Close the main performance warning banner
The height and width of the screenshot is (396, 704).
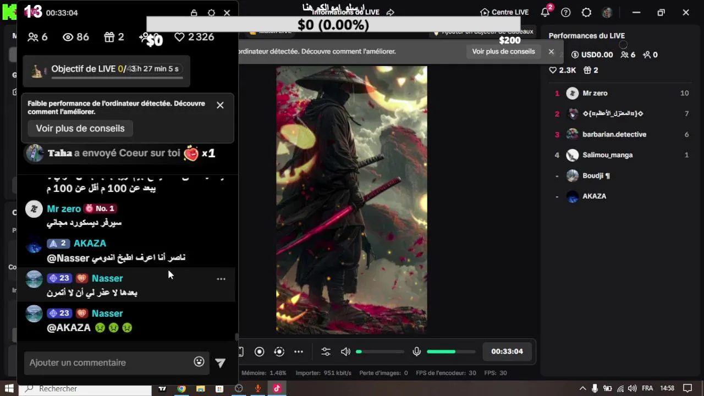tap(551, 52)
